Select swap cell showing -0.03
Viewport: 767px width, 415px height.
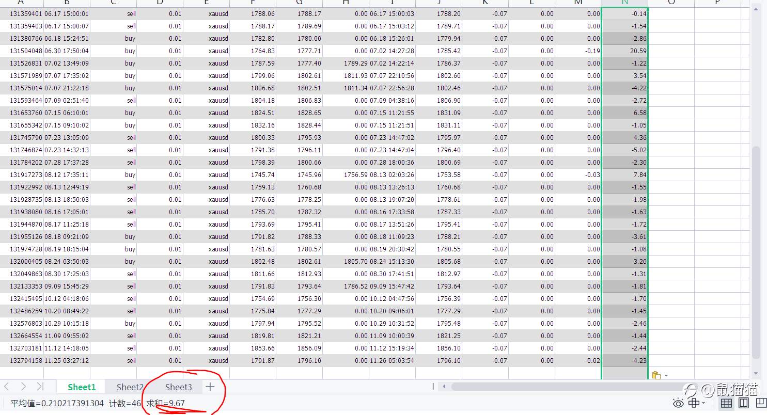point(578,175)
